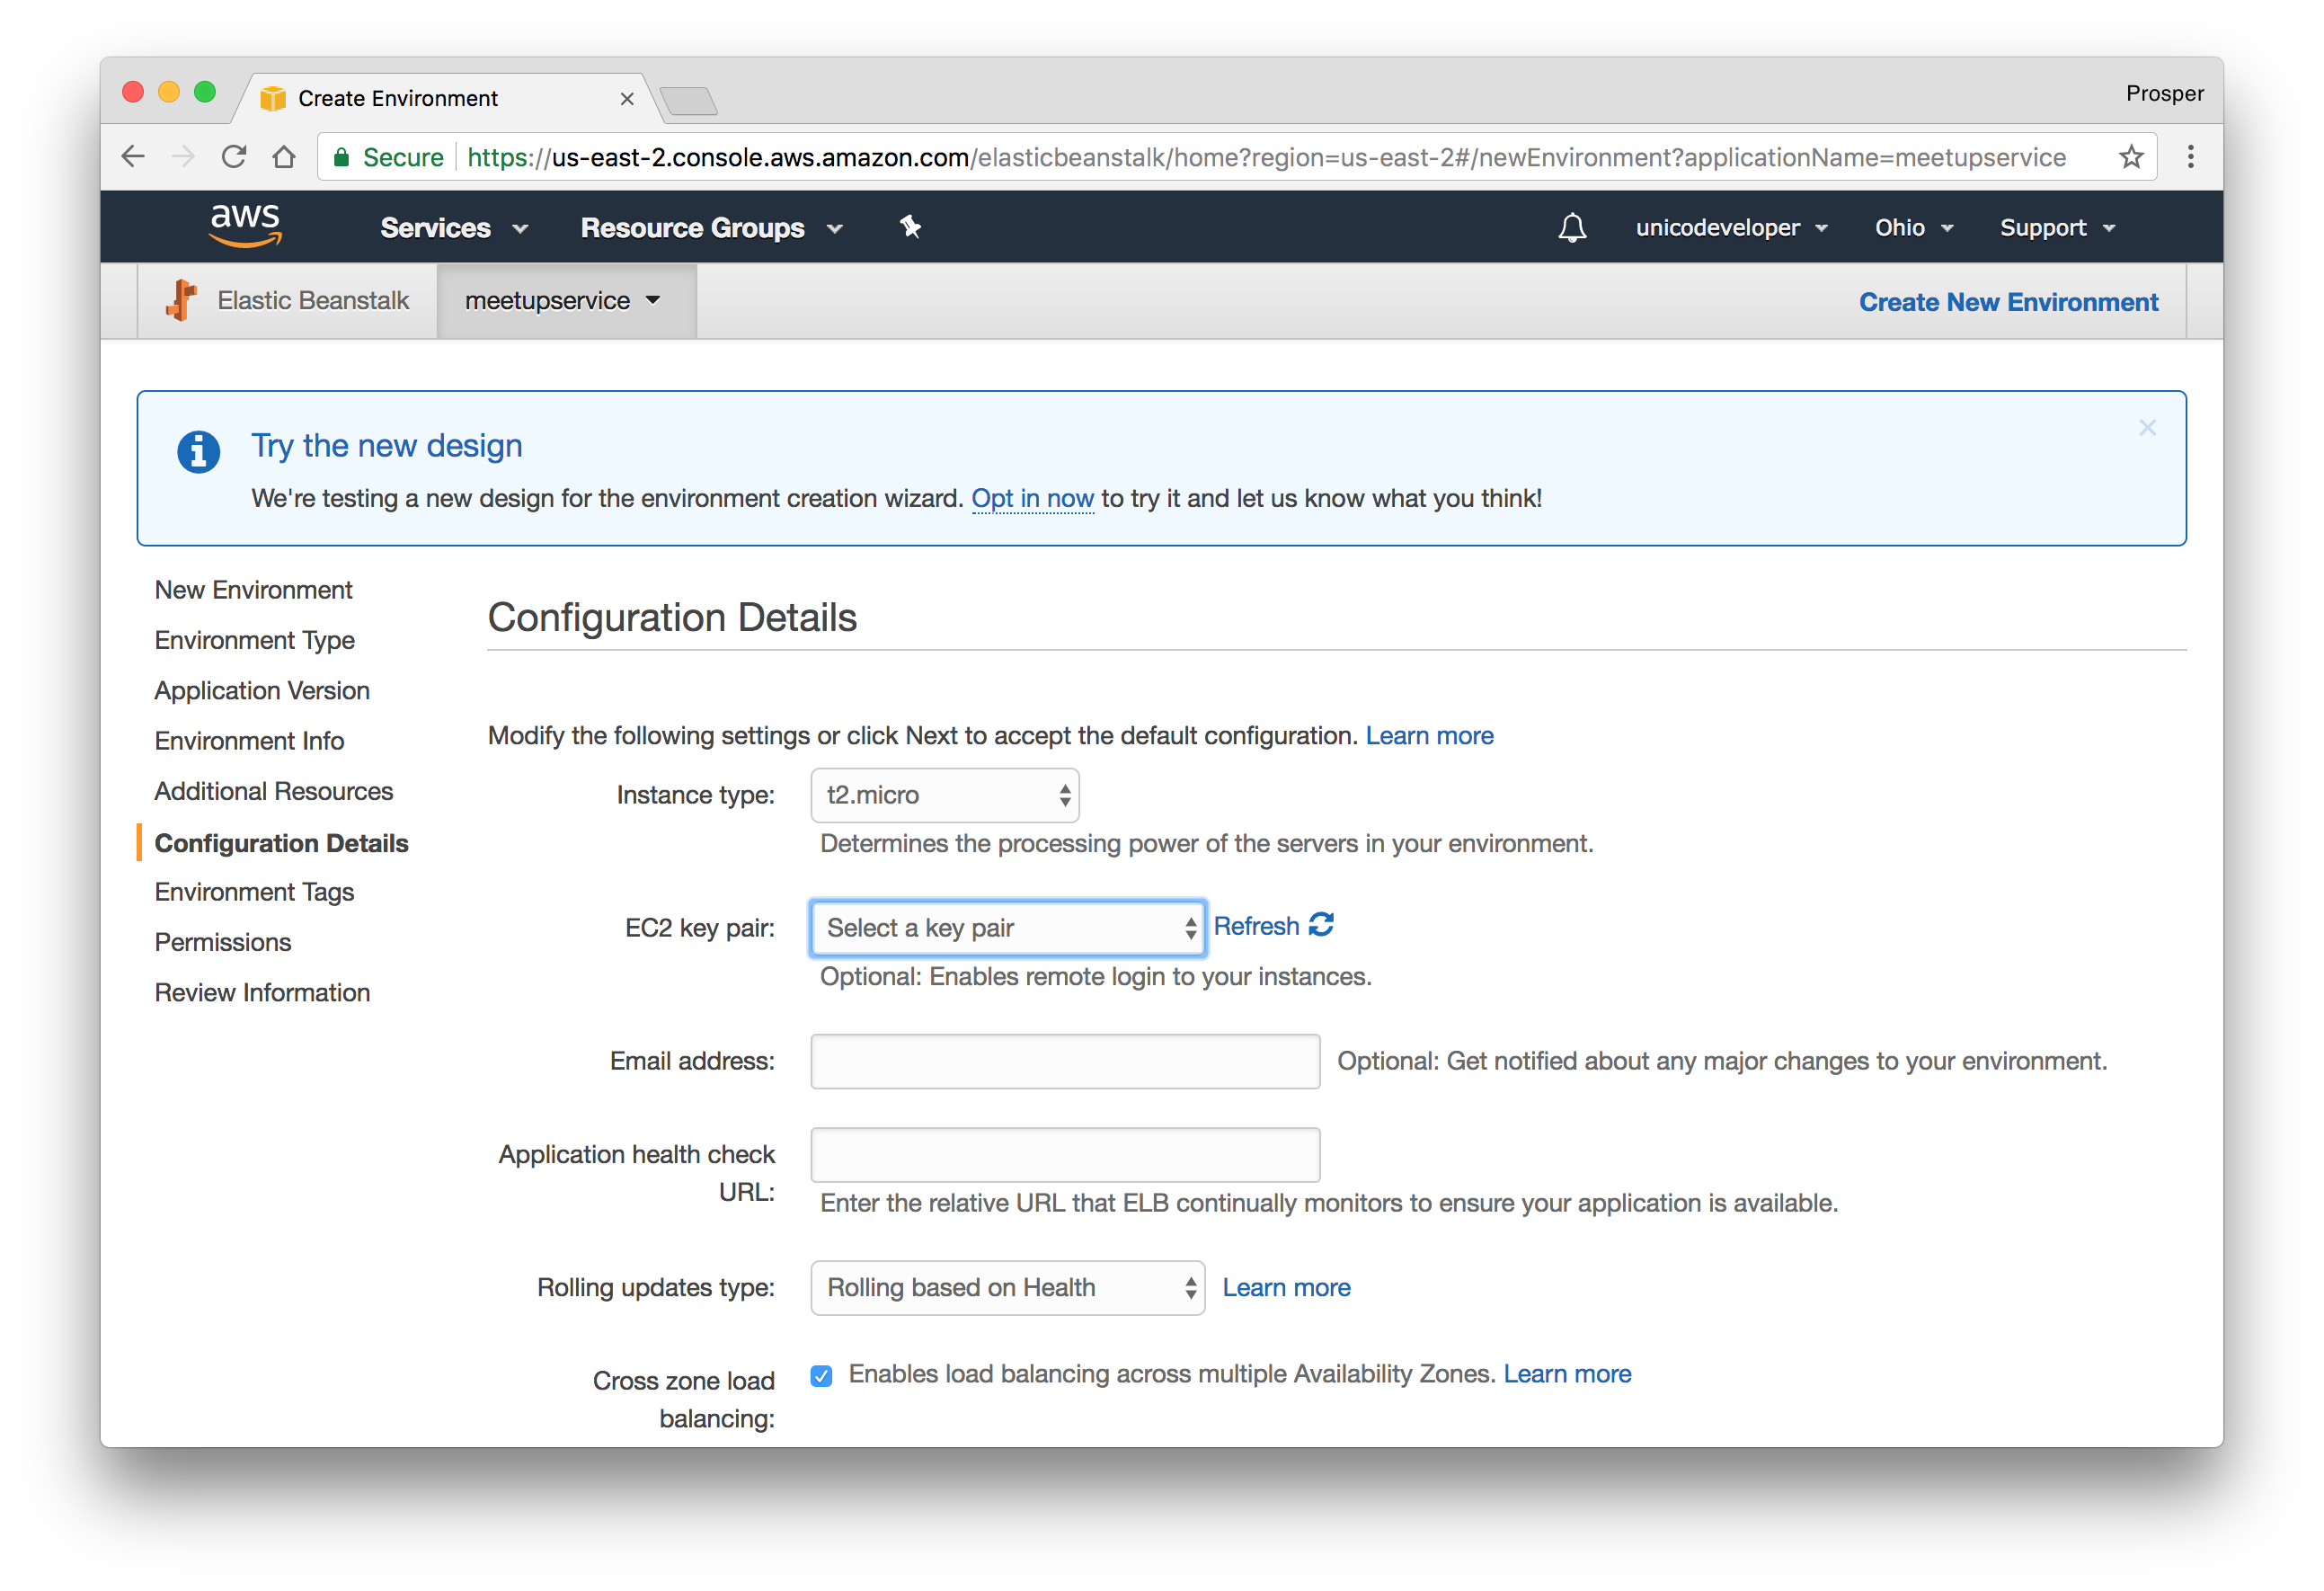
Task: Click the Elastic Beanstalk service icon
Action: (182, 300)
